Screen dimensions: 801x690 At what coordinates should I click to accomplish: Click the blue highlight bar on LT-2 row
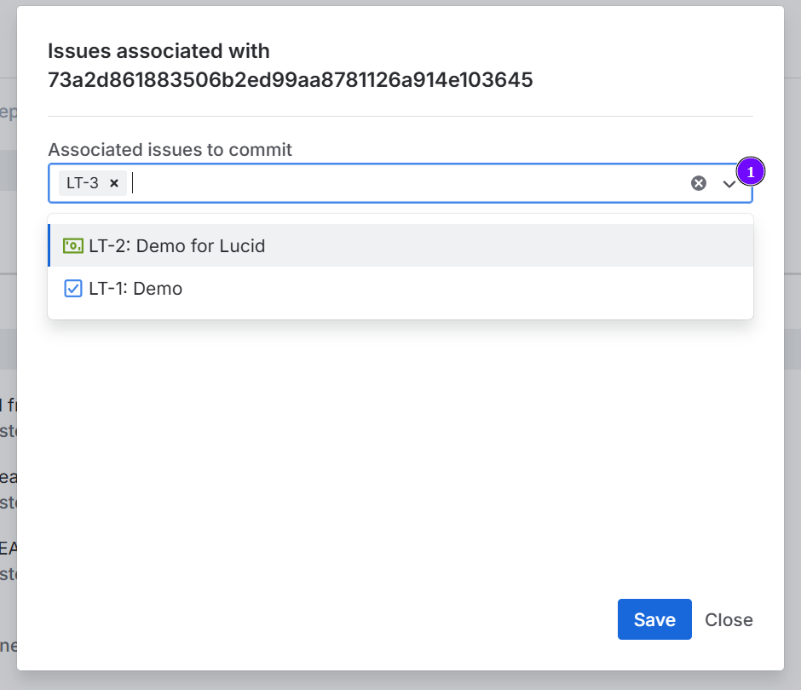(49, 245)
